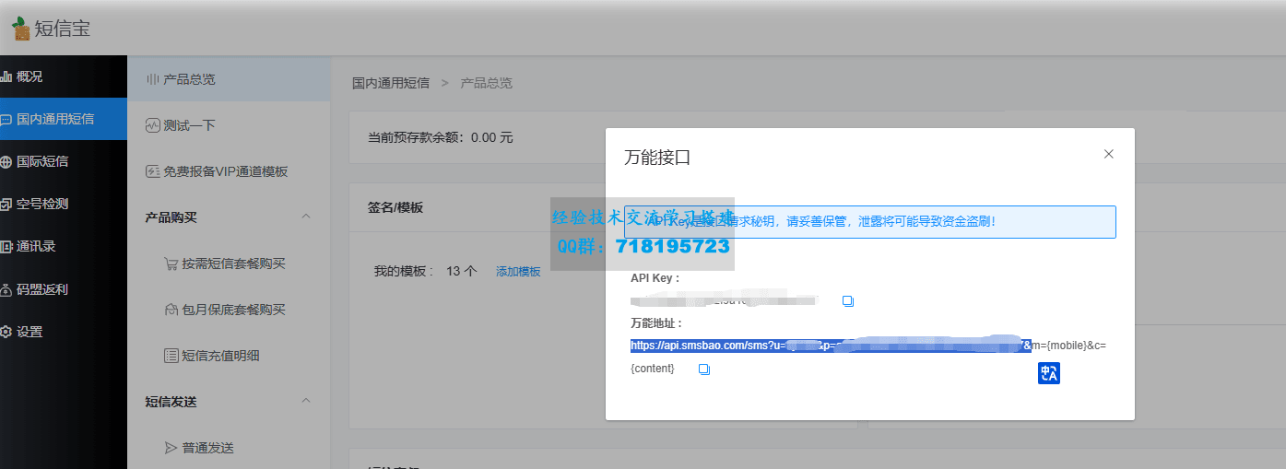Collapse the 短信发送 section chevron
The image size is (1286, 469).
[306, 402]
